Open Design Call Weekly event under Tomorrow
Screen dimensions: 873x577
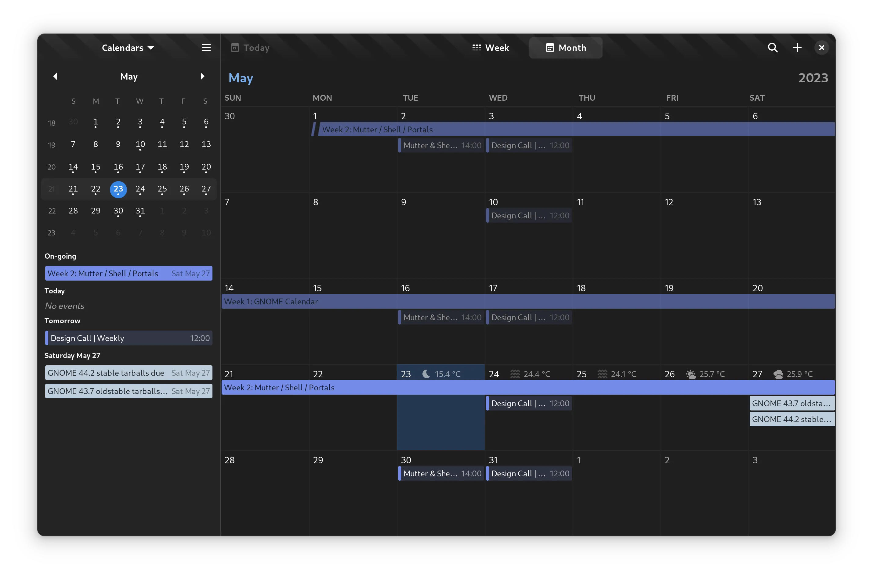tap(129, 338)
